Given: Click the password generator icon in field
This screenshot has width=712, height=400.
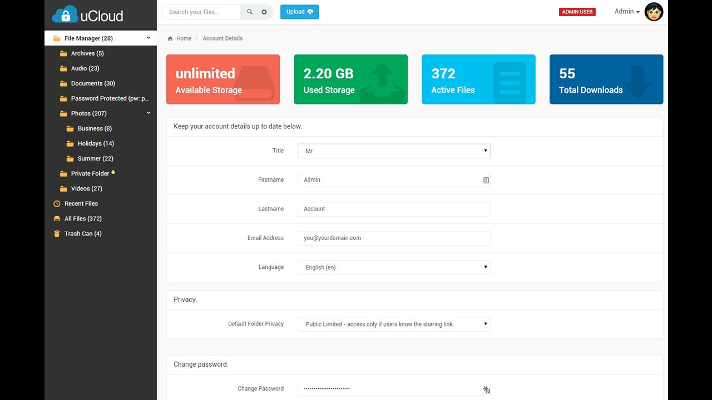Looking at the screenshot, I should [486, 390].
